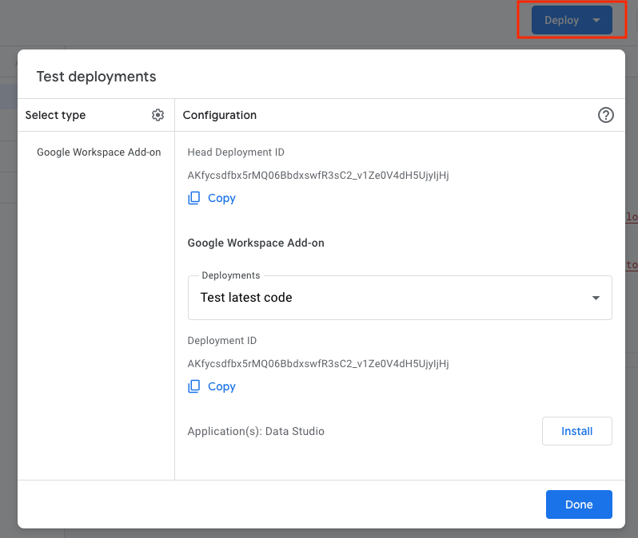This screenshot has width=638, height=538.
Task: Click the 'Test deployments' dialog title
Action: [96, 77]
